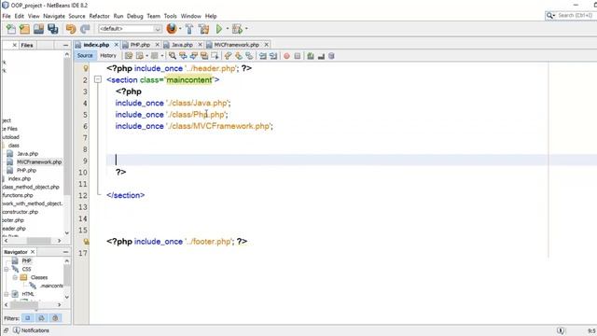The width and height of the screenshot is (597, 336).
Task: Open Notifications in the status bar
Action: (x=31, y=330)
